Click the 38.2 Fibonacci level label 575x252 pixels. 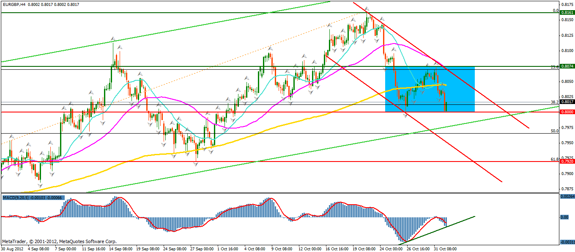click(555, 102)
